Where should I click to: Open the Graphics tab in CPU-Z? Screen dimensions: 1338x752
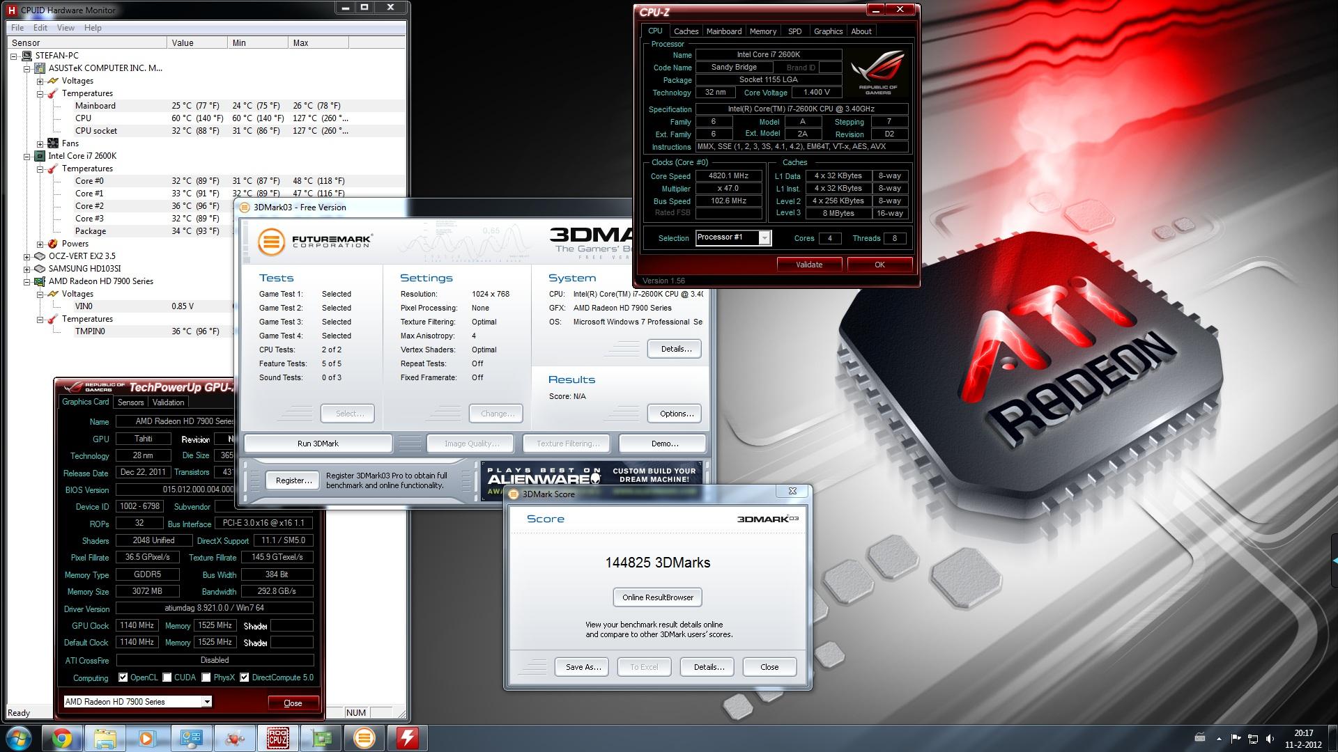[x=828, y=31]
